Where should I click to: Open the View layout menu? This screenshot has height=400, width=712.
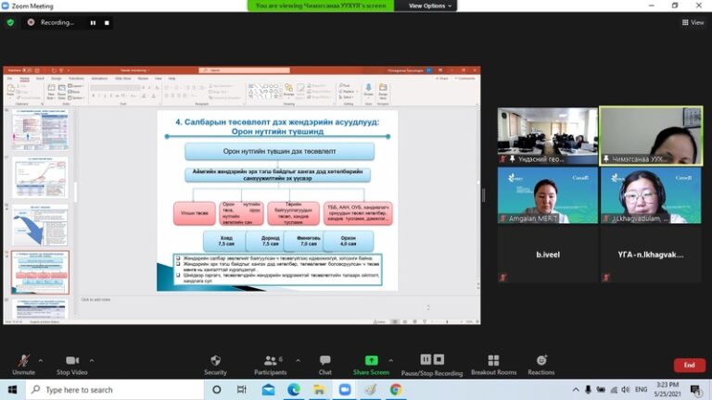tap(693, 22)
